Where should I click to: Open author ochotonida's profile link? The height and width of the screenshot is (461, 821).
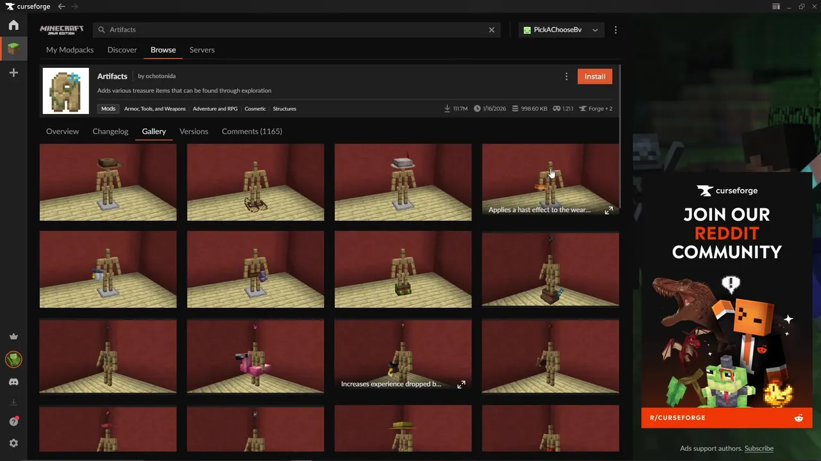[x=160, y=76]
